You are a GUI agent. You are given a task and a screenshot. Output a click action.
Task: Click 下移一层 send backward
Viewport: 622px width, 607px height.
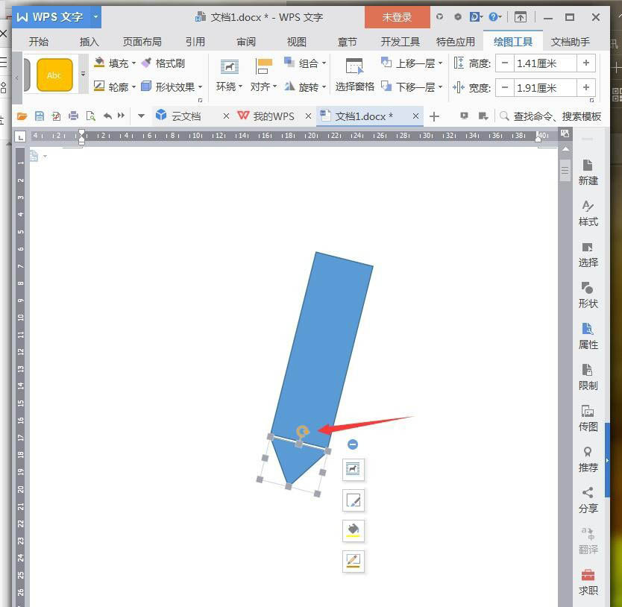point(412,87)
